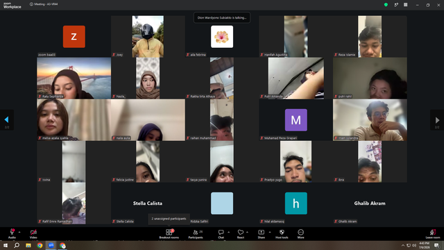Screen dimensions: 444x250
Task: Select ibra video tile
Action: pyautogui.click(x=370, y=162)
